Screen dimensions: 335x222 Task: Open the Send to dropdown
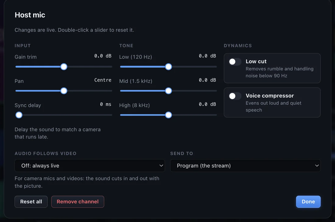(x=245, y=166)
